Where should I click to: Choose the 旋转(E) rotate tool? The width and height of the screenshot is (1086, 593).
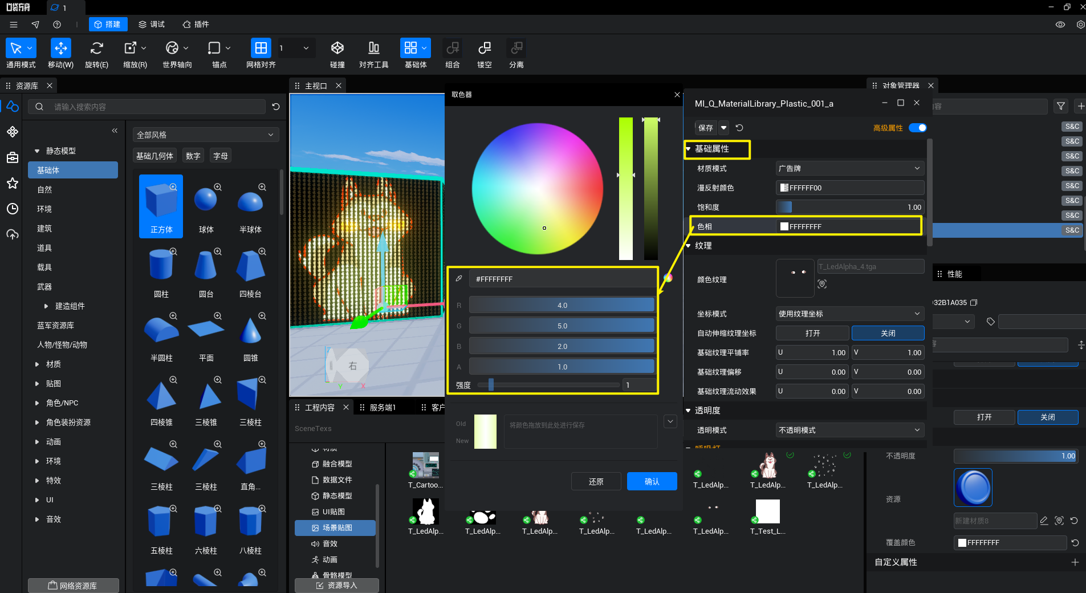96,48
